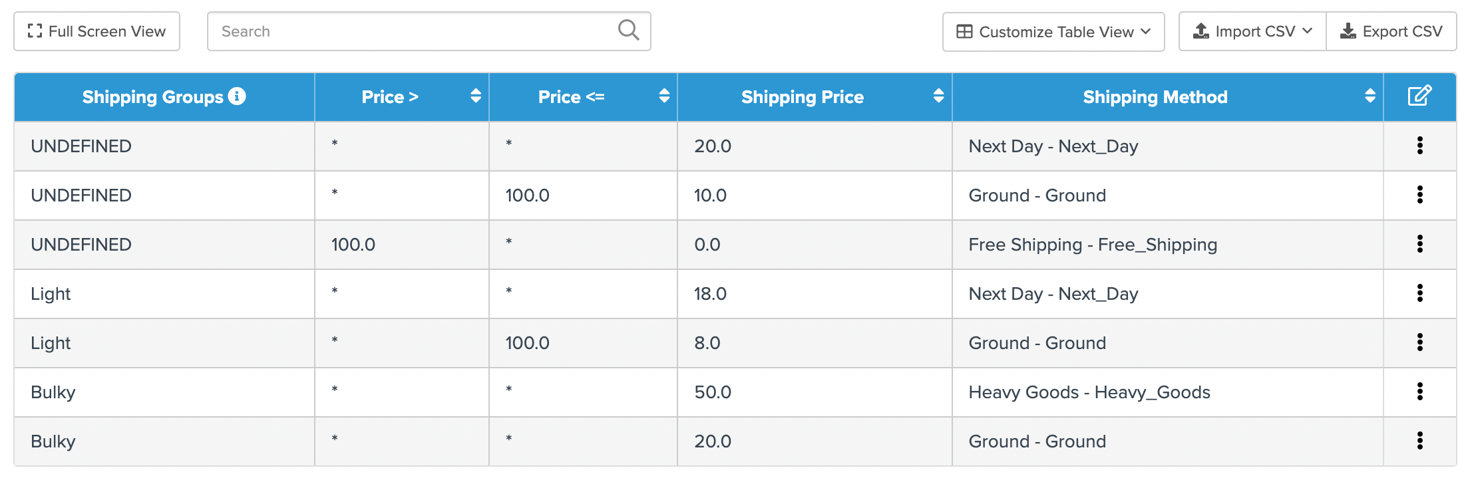Sort table by Shipping Method column
The width and height of the screenshot is (1472, 480).
tap(1370, 96)
